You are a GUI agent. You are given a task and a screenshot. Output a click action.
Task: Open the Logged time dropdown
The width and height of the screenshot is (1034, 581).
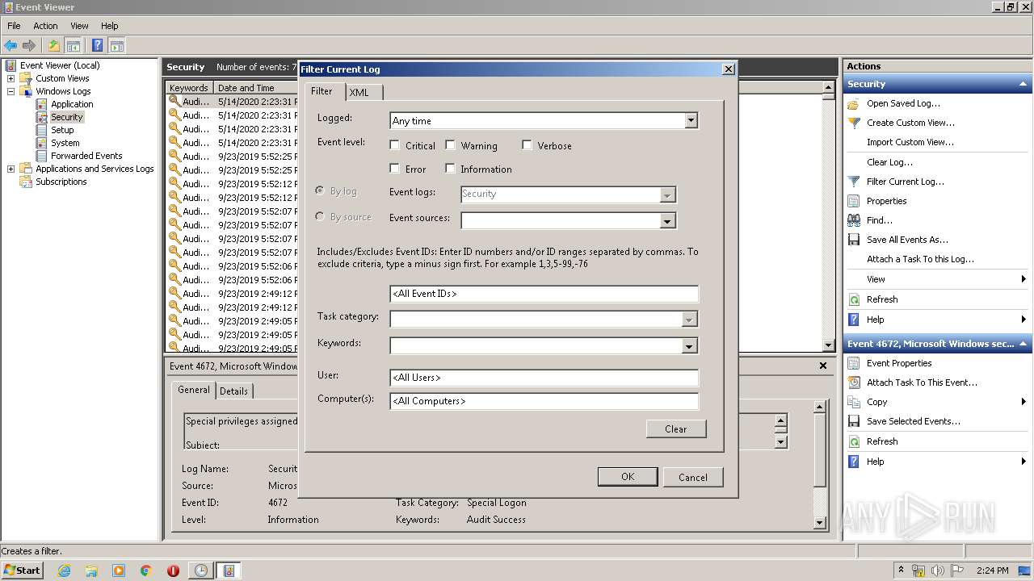(x=691, y=121)
